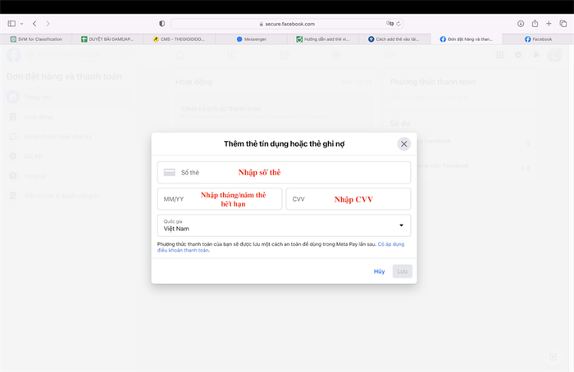Click Thêm phương thức thanh toán link
Image resolution: width=574 pixels, height=372 pixels.
429,98
